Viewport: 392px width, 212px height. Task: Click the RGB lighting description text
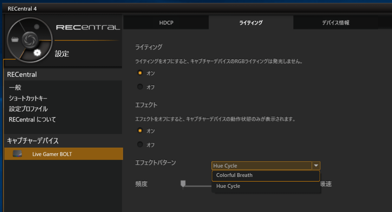(x=219, y=61)
